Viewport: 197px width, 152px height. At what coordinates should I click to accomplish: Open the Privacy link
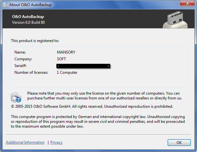click(56, 142)
